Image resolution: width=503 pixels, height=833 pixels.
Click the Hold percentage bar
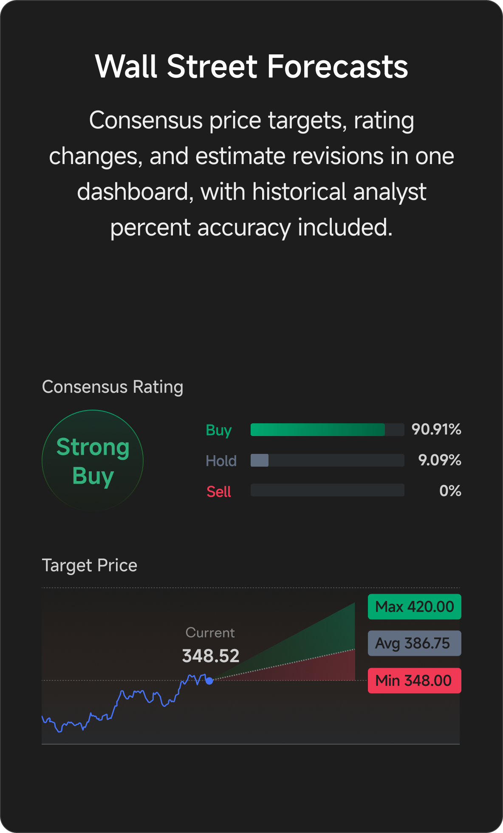click(x=327, y=460)
